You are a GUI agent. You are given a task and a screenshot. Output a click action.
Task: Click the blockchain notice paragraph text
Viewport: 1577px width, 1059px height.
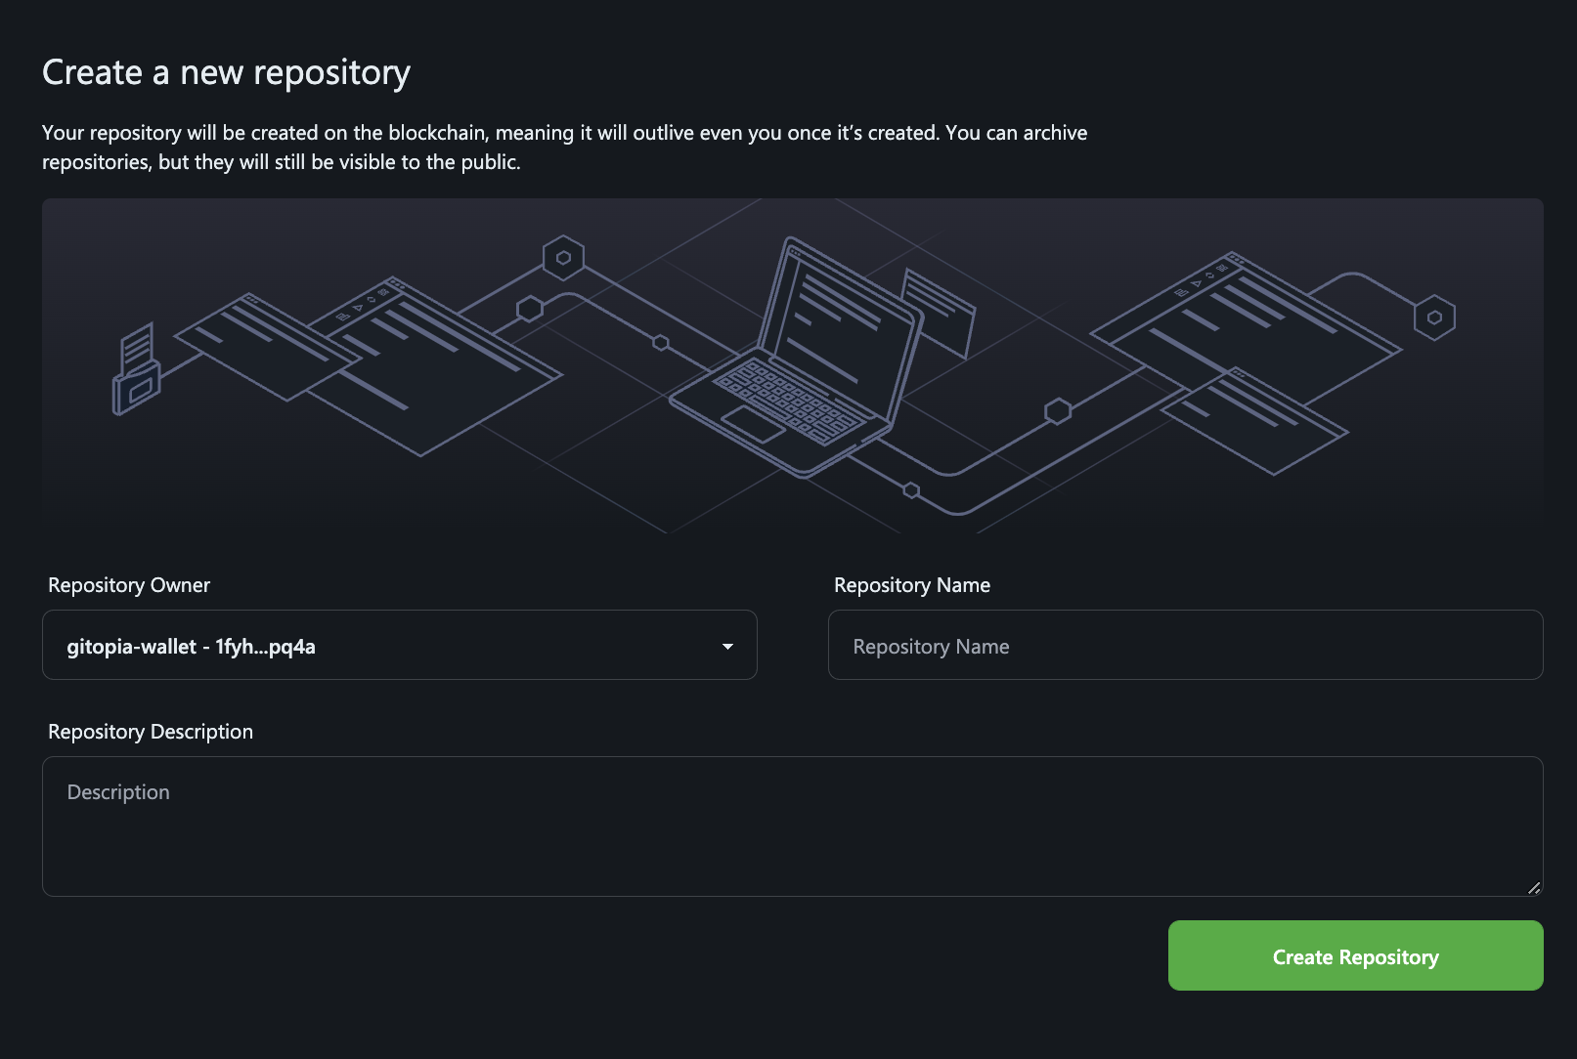click(x=565, y=148)
